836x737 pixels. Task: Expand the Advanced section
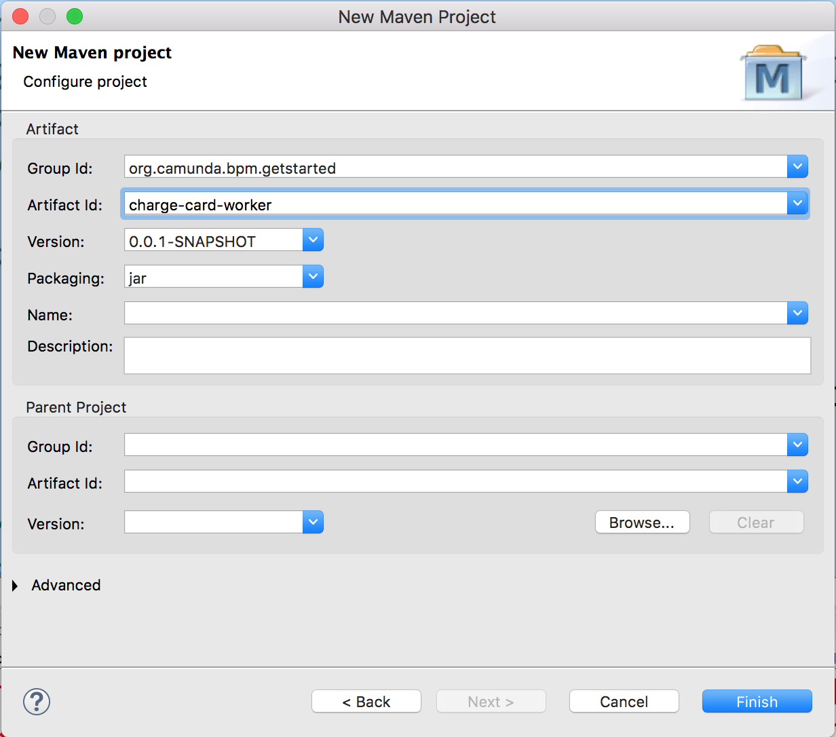coord(16,586)
